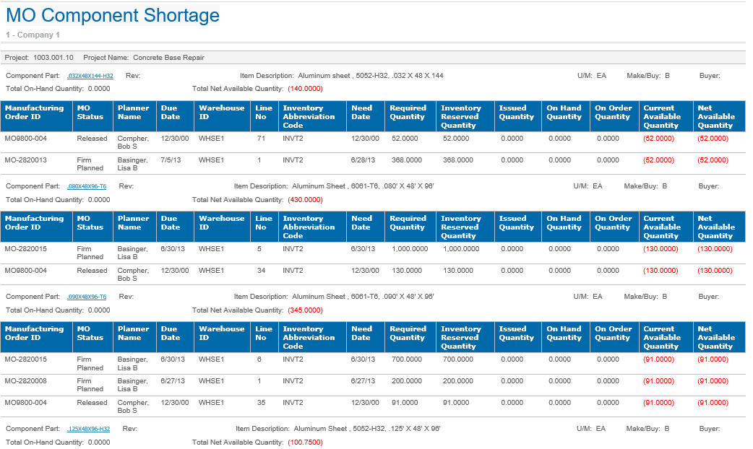Click the MO Component Shortage report title

(x=113, y=16)
